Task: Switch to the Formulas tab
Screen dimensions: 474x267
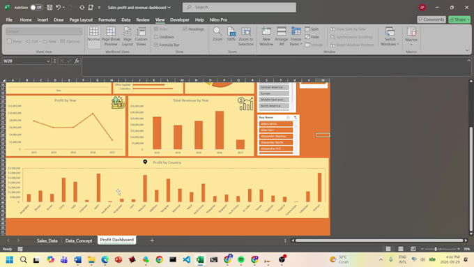Action: (107, 20)
